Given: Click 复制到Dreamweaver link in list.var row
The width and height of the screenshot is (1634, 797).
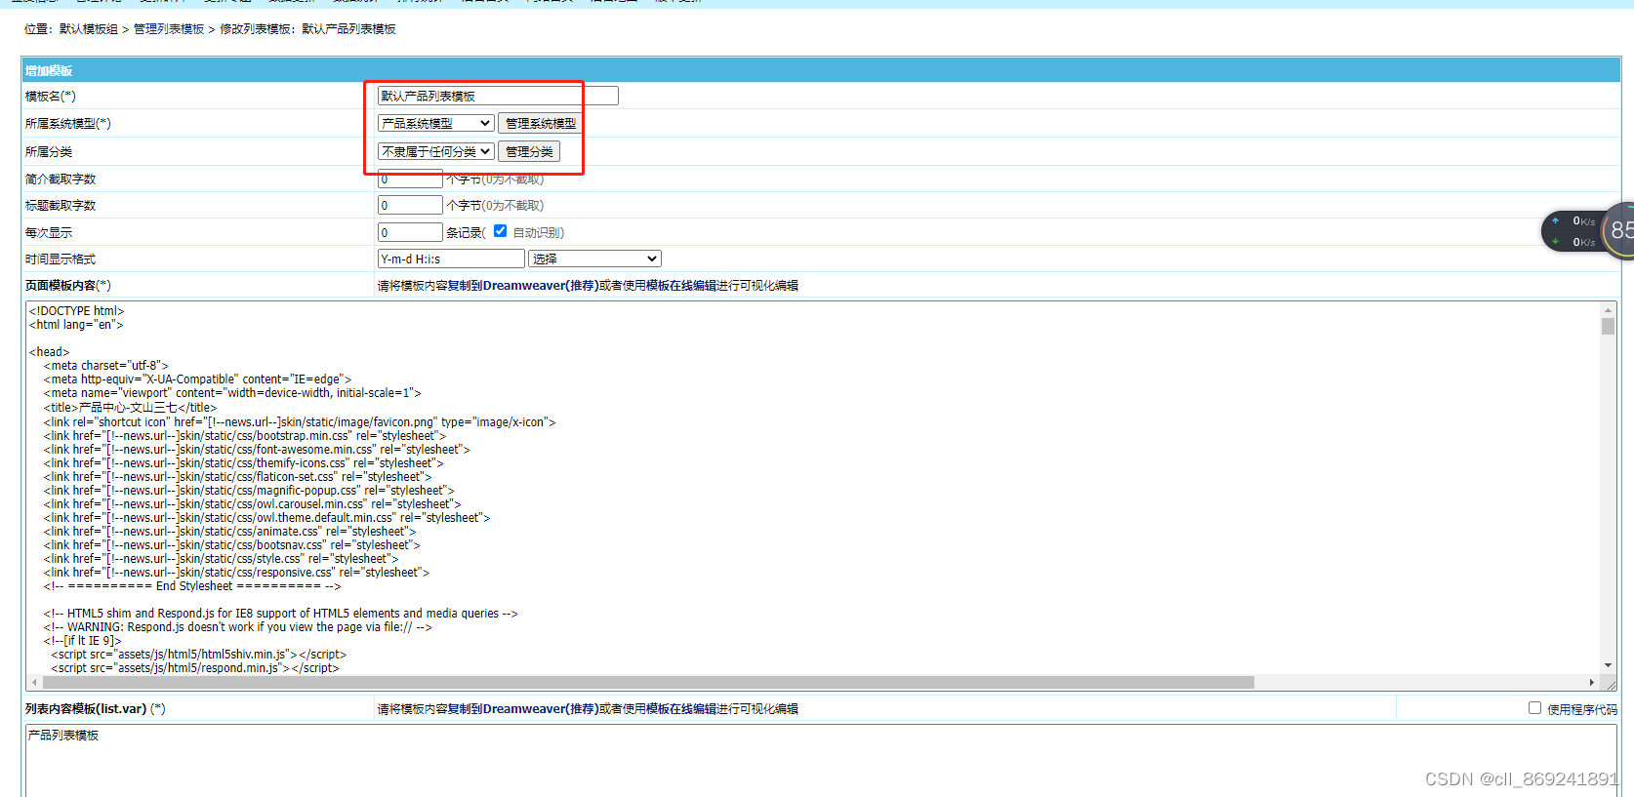Looking at the screenshot, I should click(x=523, y=709).
